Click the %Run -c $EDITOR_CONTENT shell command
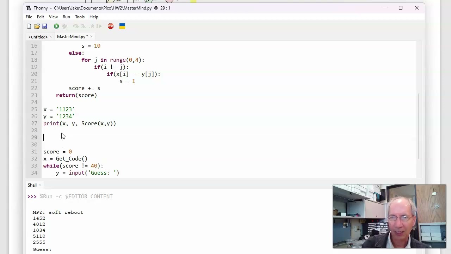This screenshot has width=451, height=254. [76, 196]
